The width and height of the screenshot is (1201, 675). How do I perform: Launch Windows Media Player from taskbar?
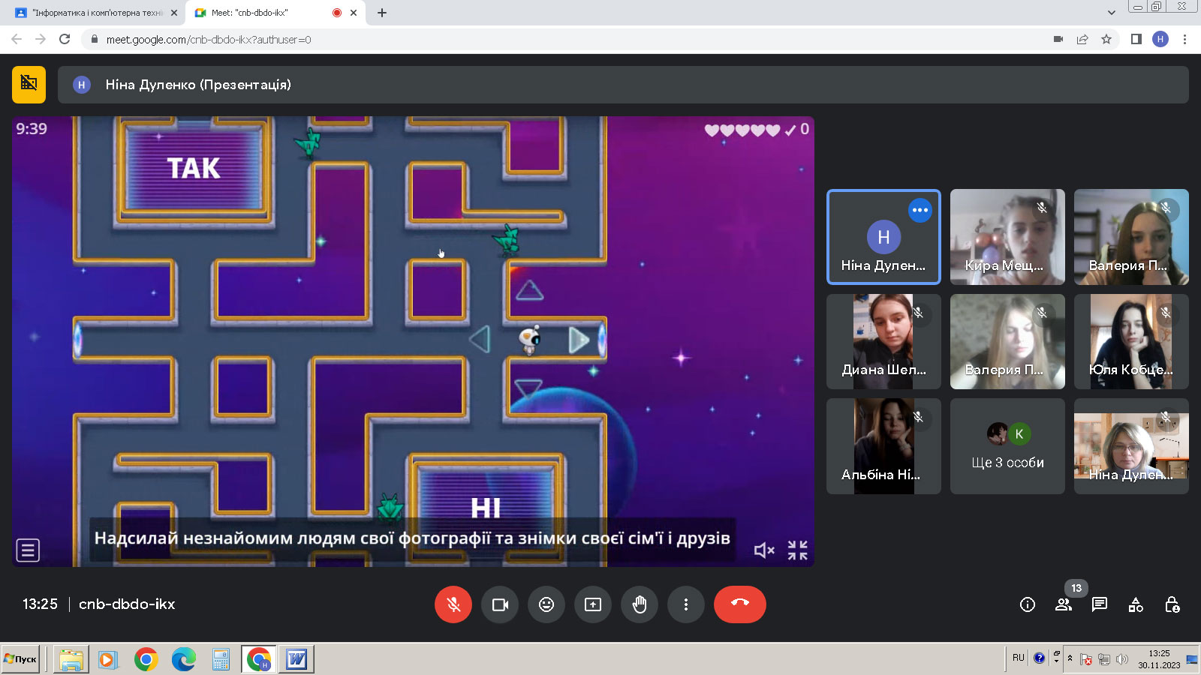[x=108, y=659]
